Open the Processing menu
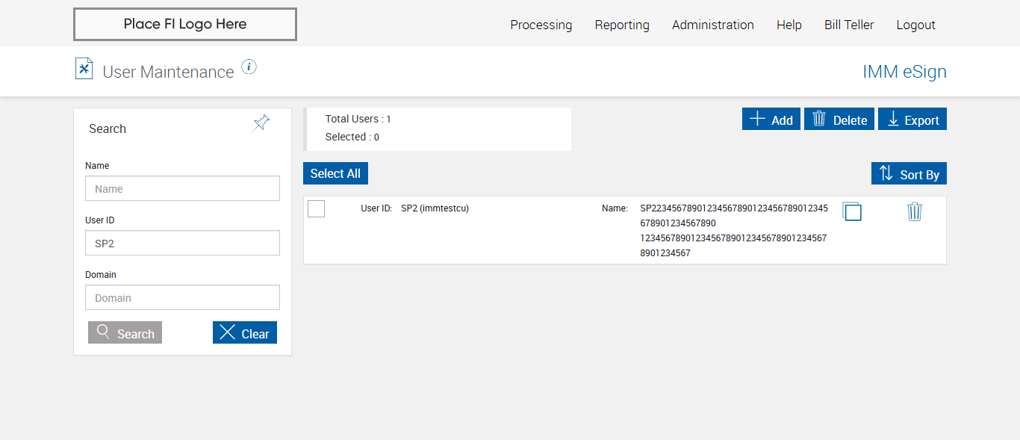This screenshot has width=1020, height=440. pyautogui.click(x=541, y=25)
